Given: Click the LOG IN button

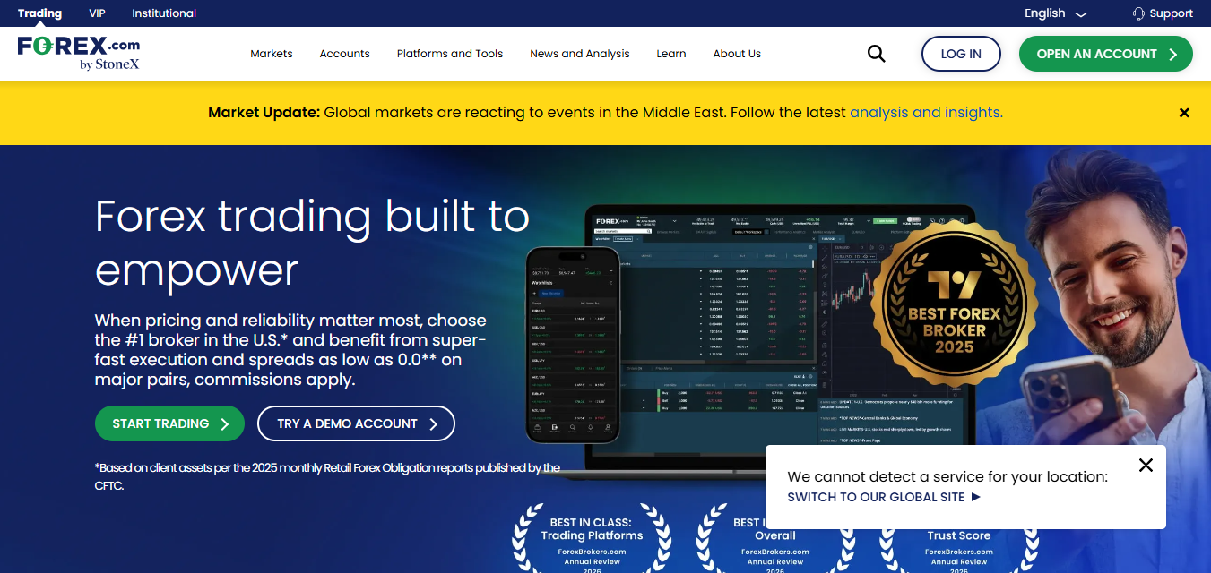Looking at the screenshot, I should pos(961,54).
